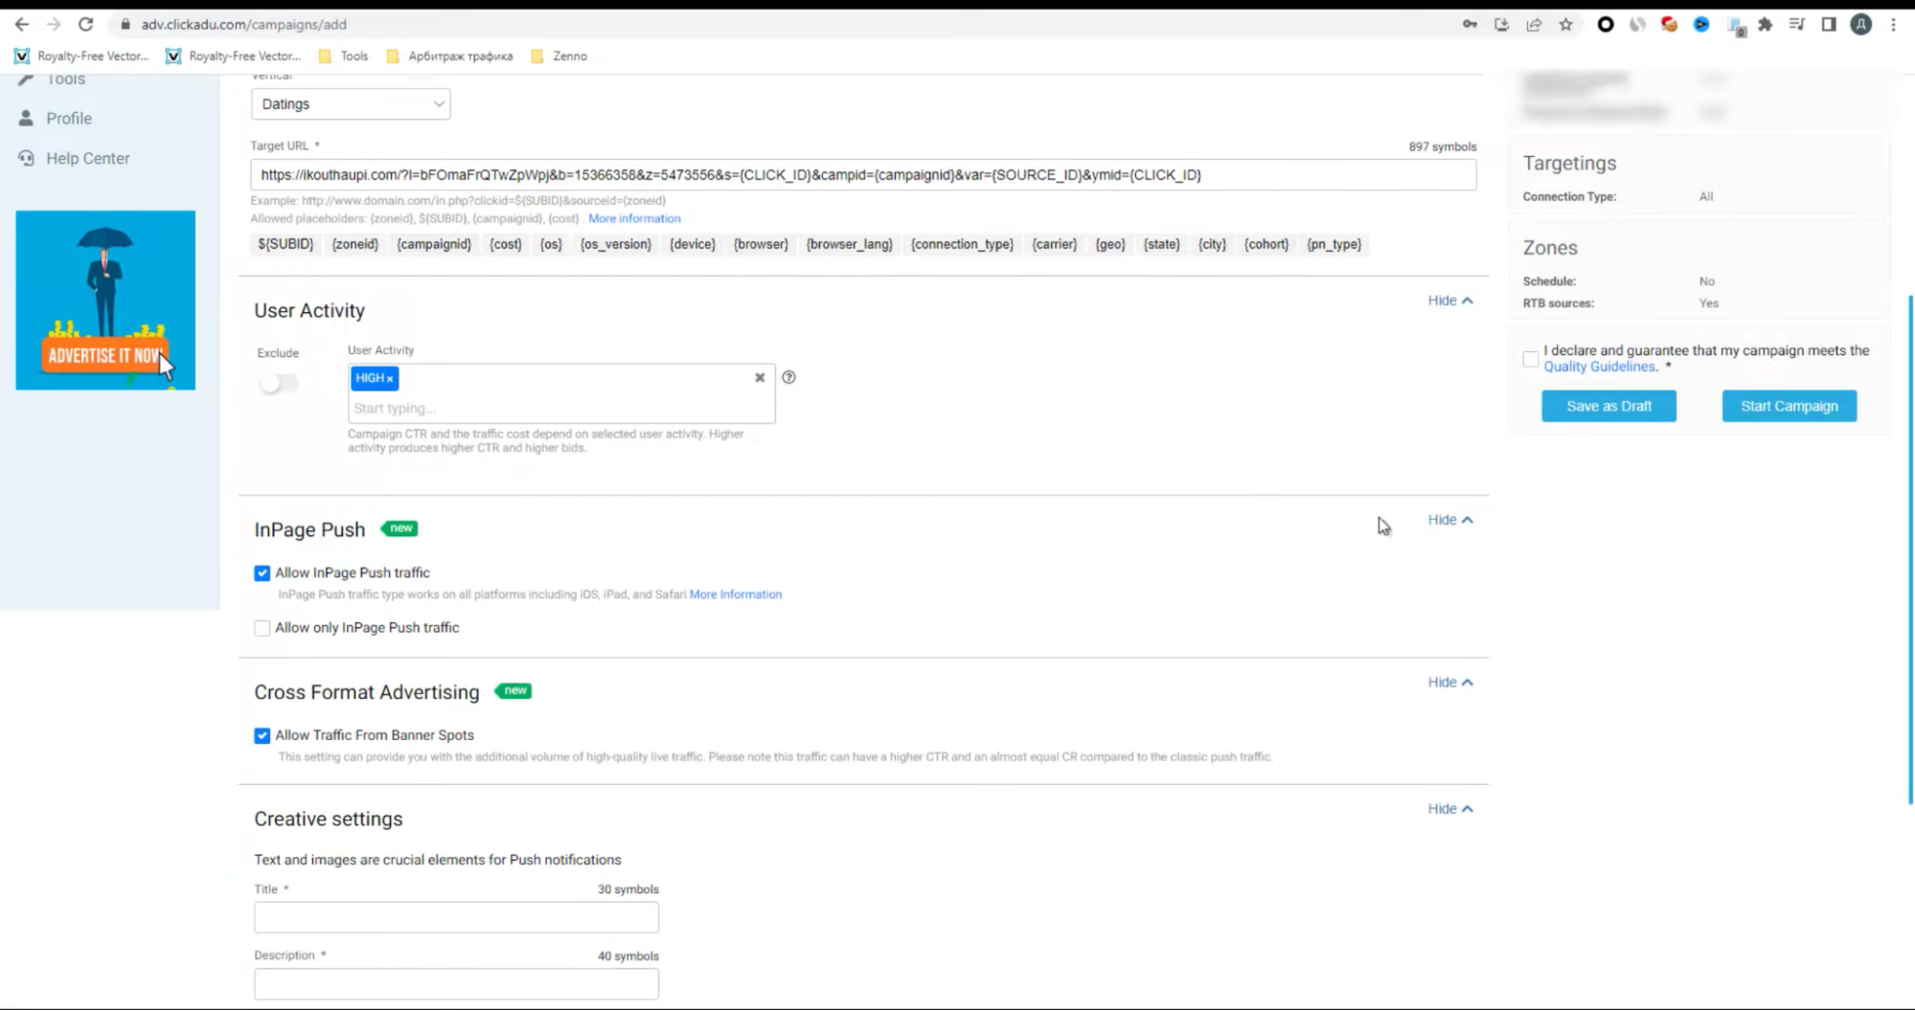Toggle the Exclude switch for User Activity
The height and width of the screenshot is (1011, 1915).
(279, 383)
